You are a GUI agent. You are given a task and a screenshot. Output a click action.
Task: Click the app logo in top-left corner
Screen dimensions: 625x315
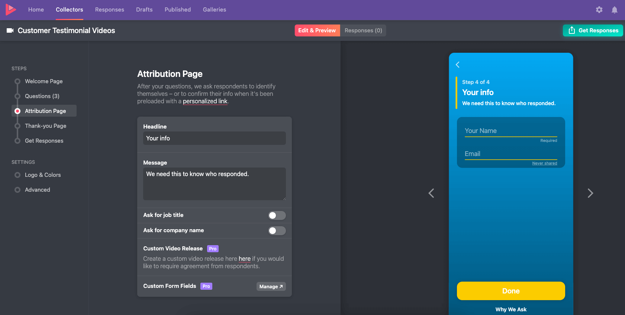pos(11,10)
